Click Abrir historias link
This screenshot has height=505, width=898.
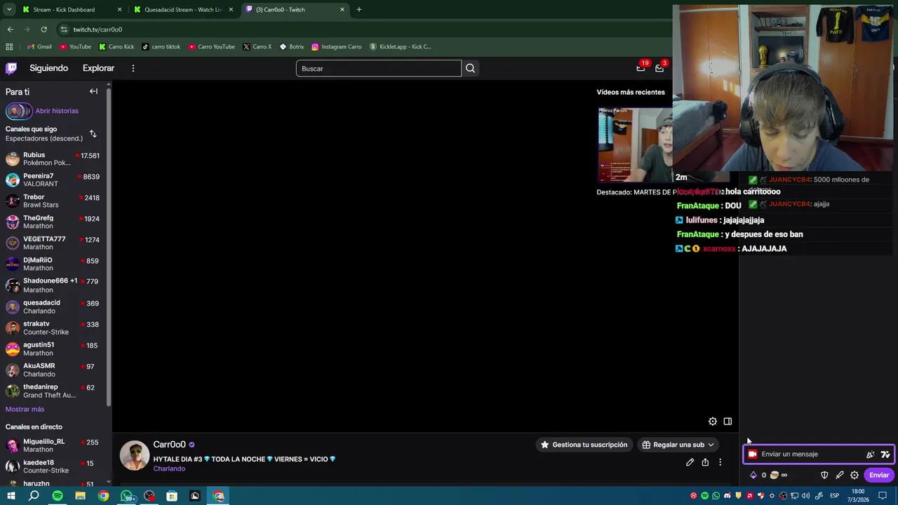[x=57, y=111]
